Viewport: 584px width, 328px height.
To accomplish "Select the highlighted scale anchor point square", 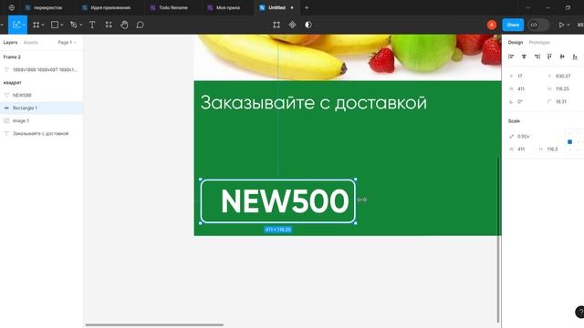I will point(569,142).
